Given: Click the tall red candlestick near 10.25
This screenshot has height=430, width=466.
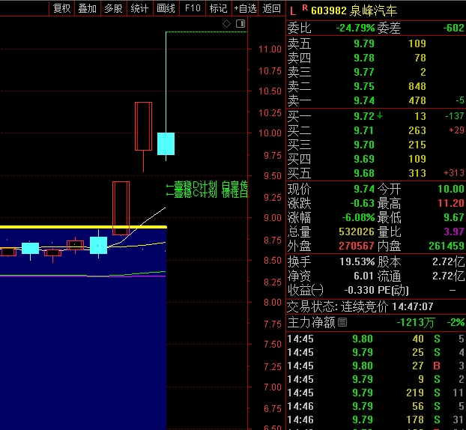Looking at the screenshot, I should [144, 127].
